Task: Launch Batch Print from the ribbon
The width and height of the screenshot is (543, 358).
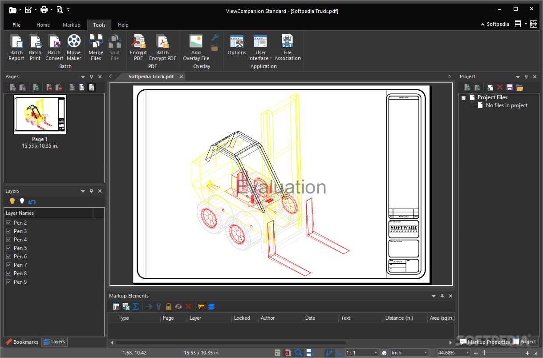Action: [35, 48]
